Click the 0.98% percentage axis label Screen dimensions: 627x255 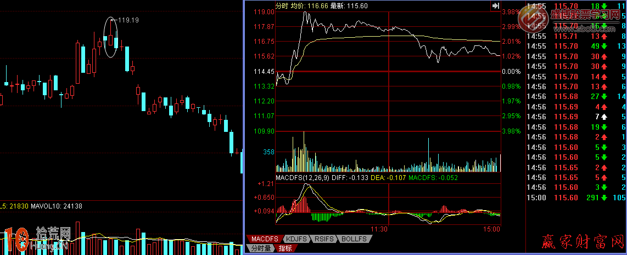(512, 86)
